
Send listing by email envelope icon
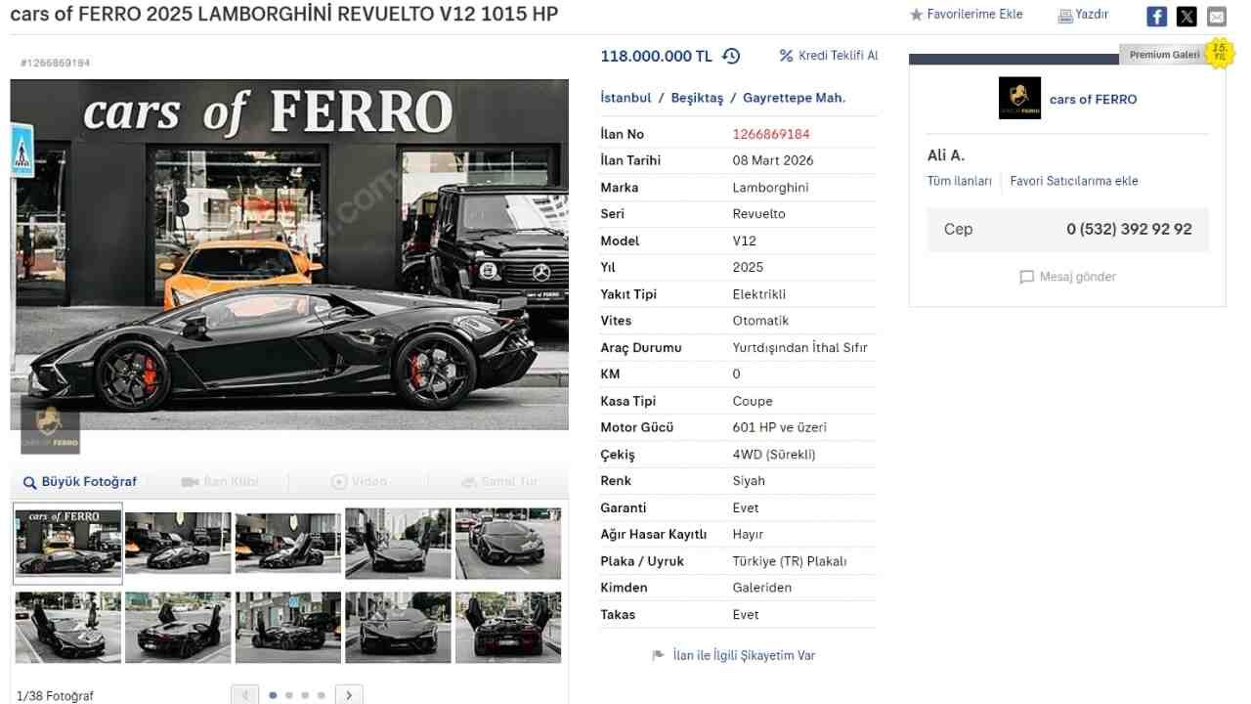pyautogui.click(x=1216, y=17)
